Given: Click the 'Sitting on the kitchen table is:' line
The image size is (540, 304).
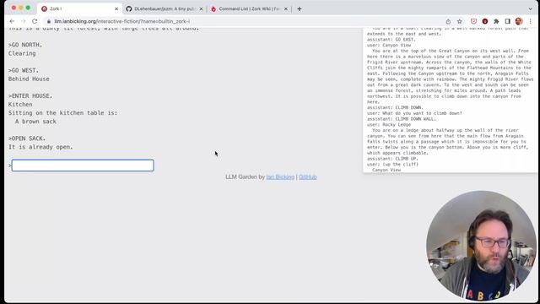Looking at the screenshot, I should click(x=62, y=113).
